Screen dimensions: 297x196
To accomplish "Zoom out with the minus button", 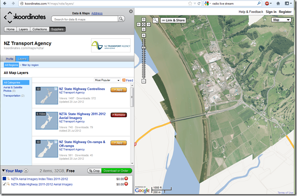I will pos(144,81).
